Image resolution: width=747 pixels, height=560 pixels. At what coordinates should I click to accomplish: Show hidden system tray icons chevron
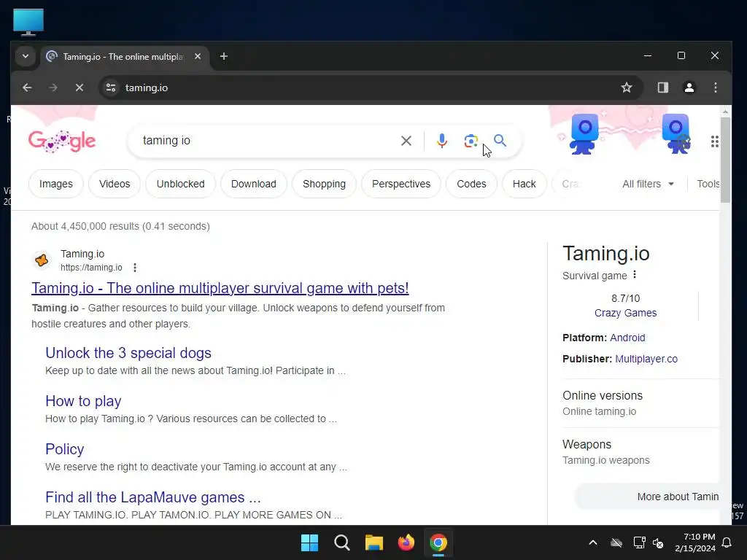592,542
